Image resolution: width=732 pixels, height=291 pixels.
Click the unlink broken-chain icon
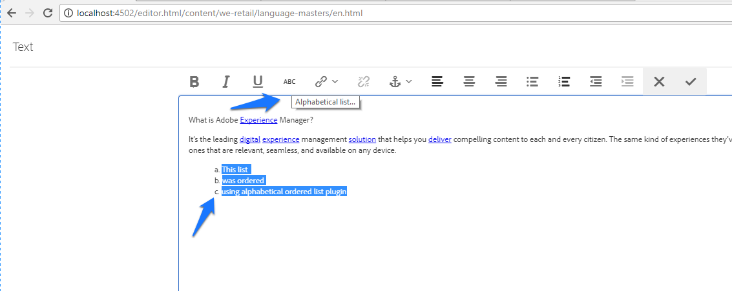click(364, 81)
